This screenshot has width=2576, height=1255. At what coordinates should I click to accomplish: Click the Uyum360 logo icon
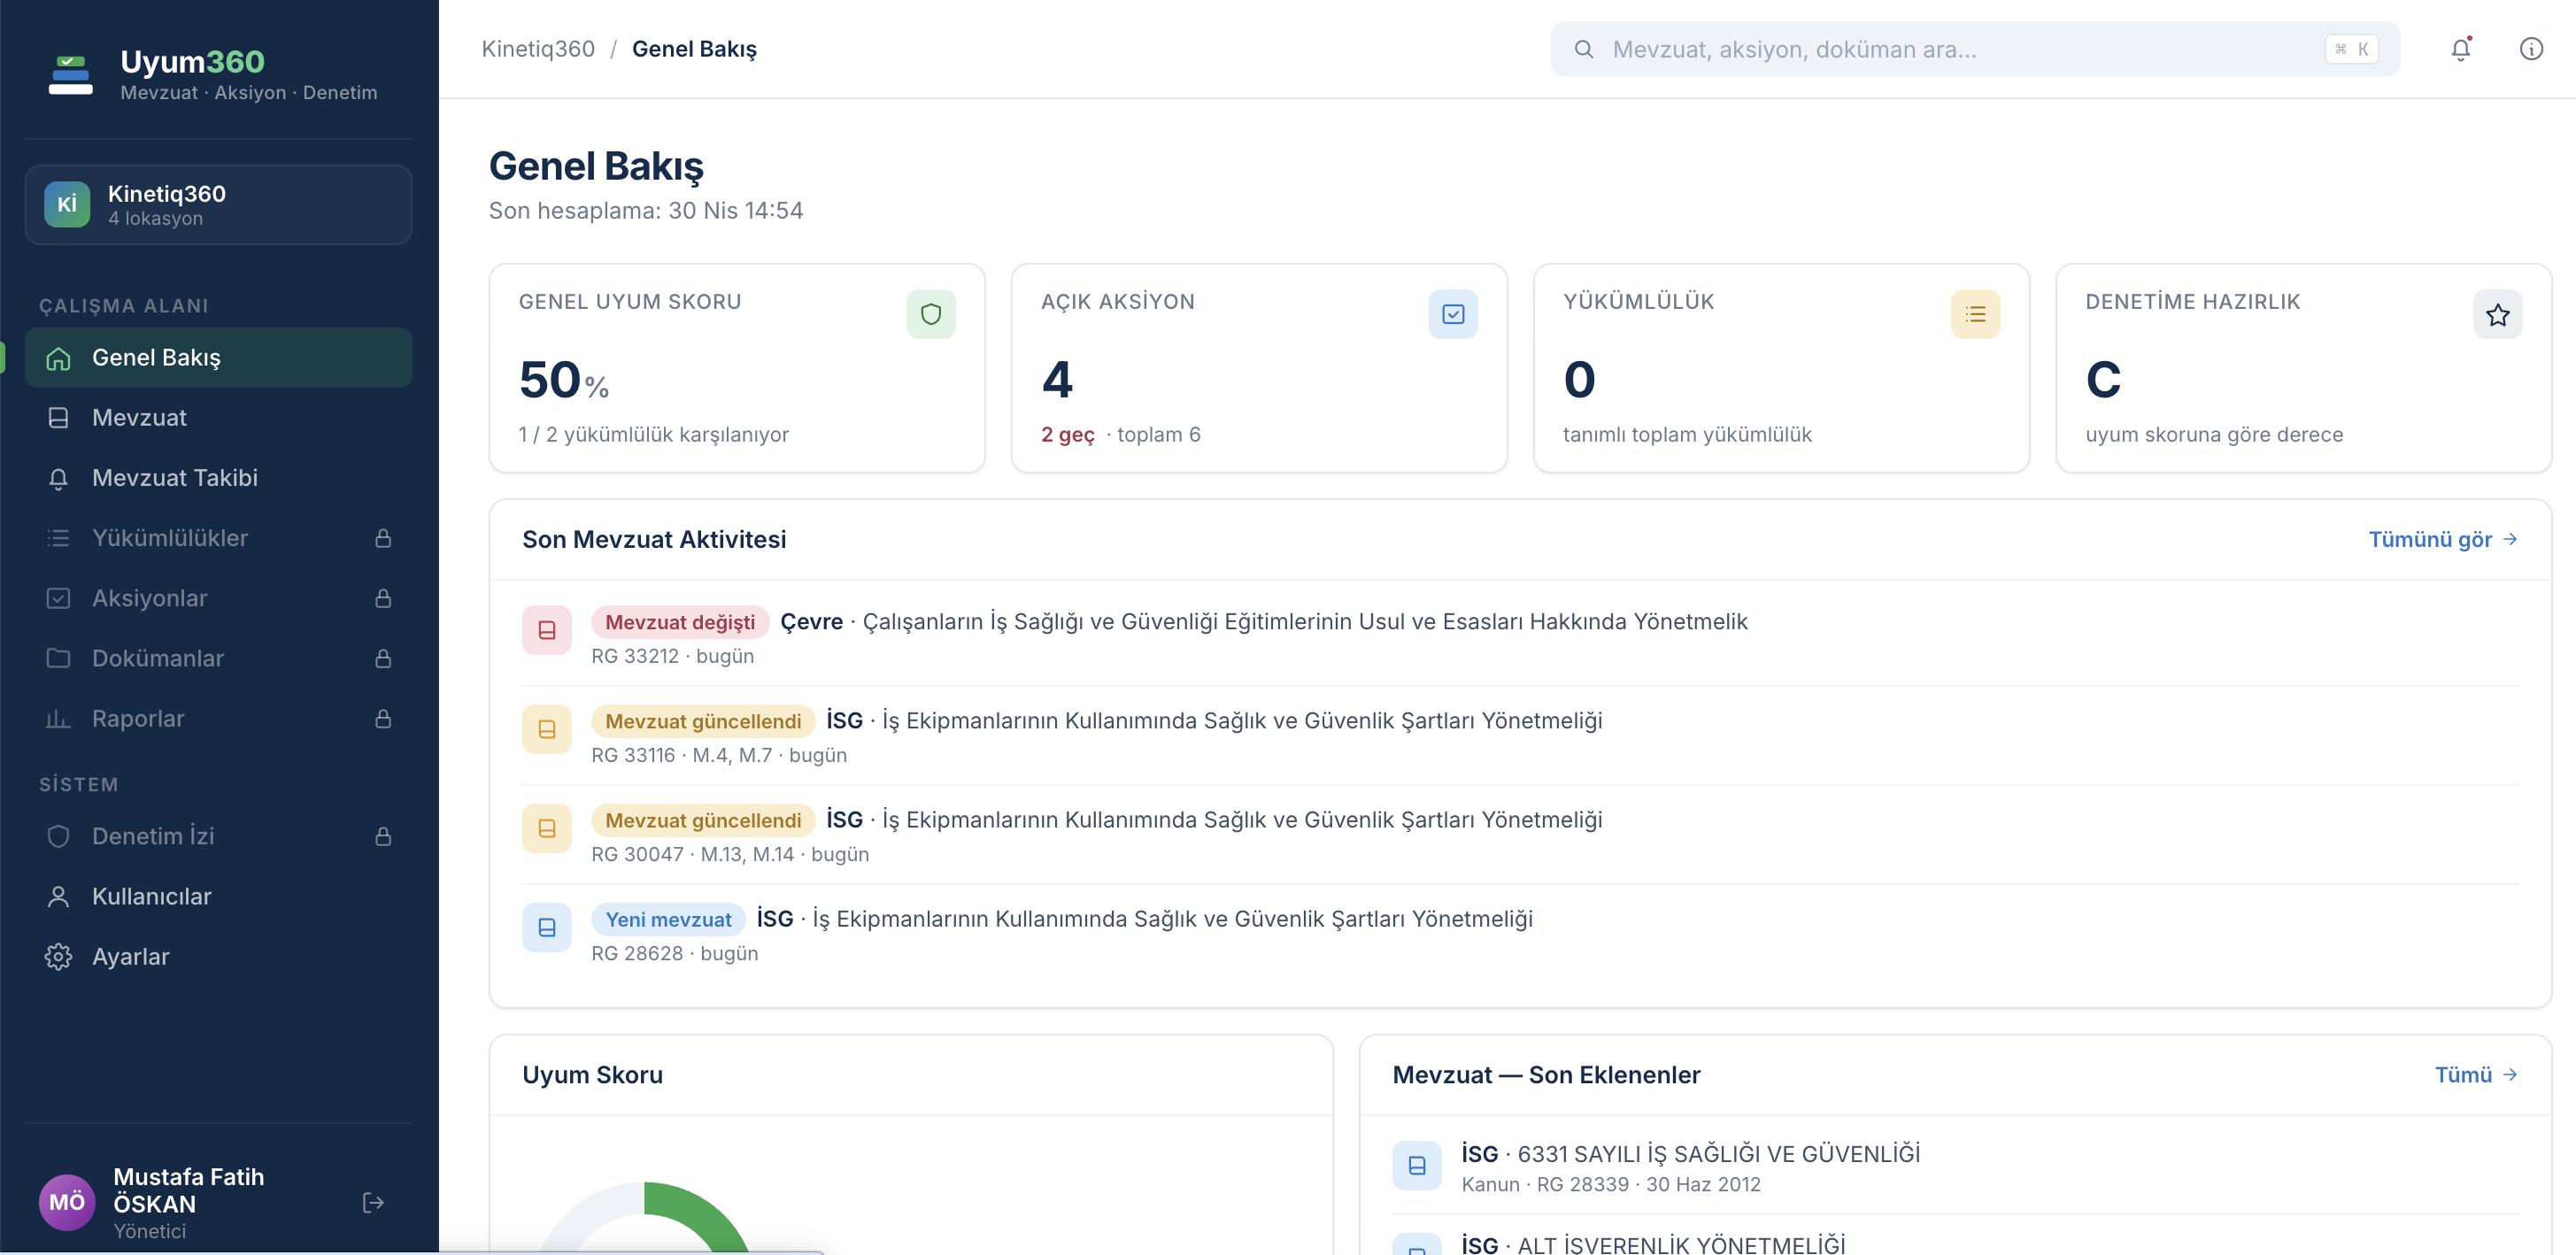tap(70, 75)
